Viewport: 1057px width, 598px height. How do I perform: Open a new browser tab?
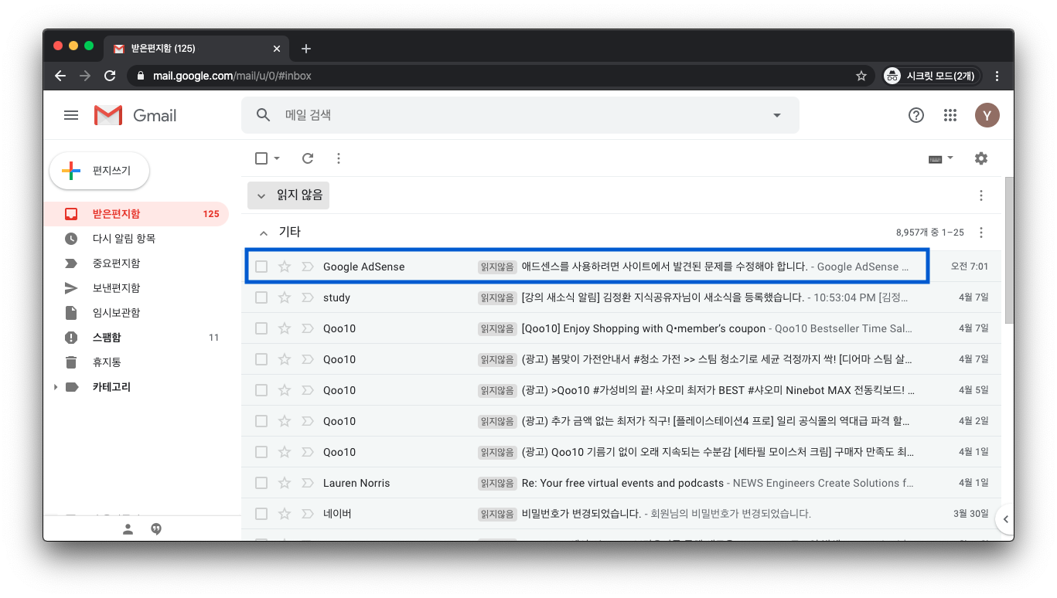point(305,49)
